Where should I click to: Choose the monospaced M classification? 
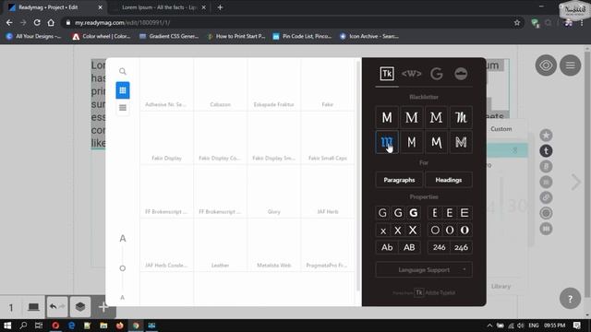(412, 142)
